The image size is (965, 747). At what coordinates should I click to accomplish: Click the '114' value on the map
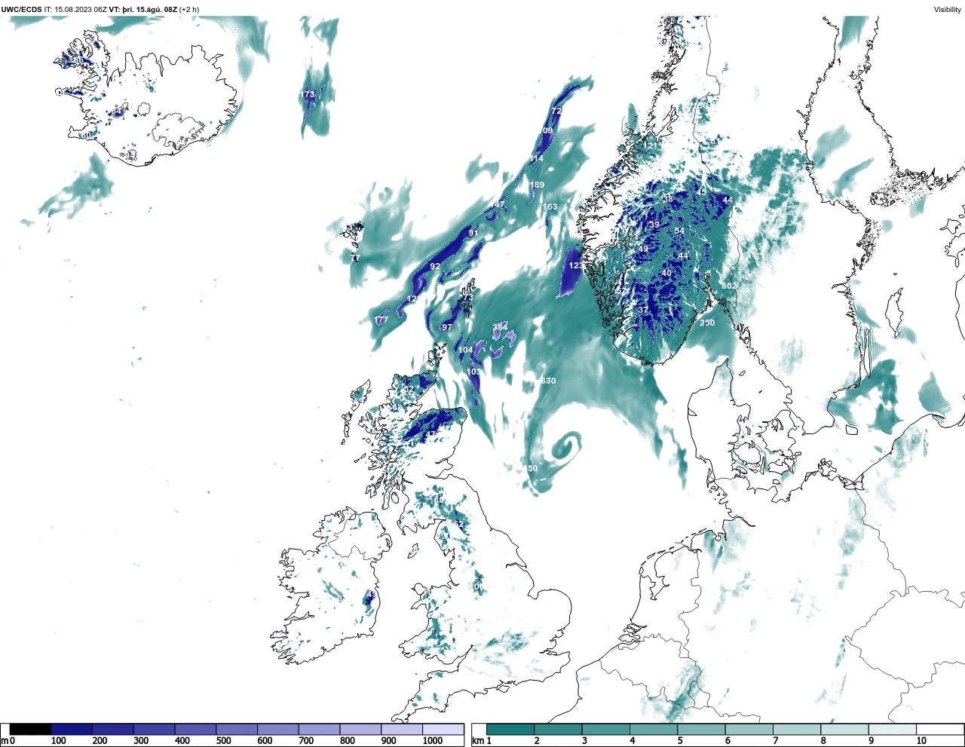pos(536,159)
